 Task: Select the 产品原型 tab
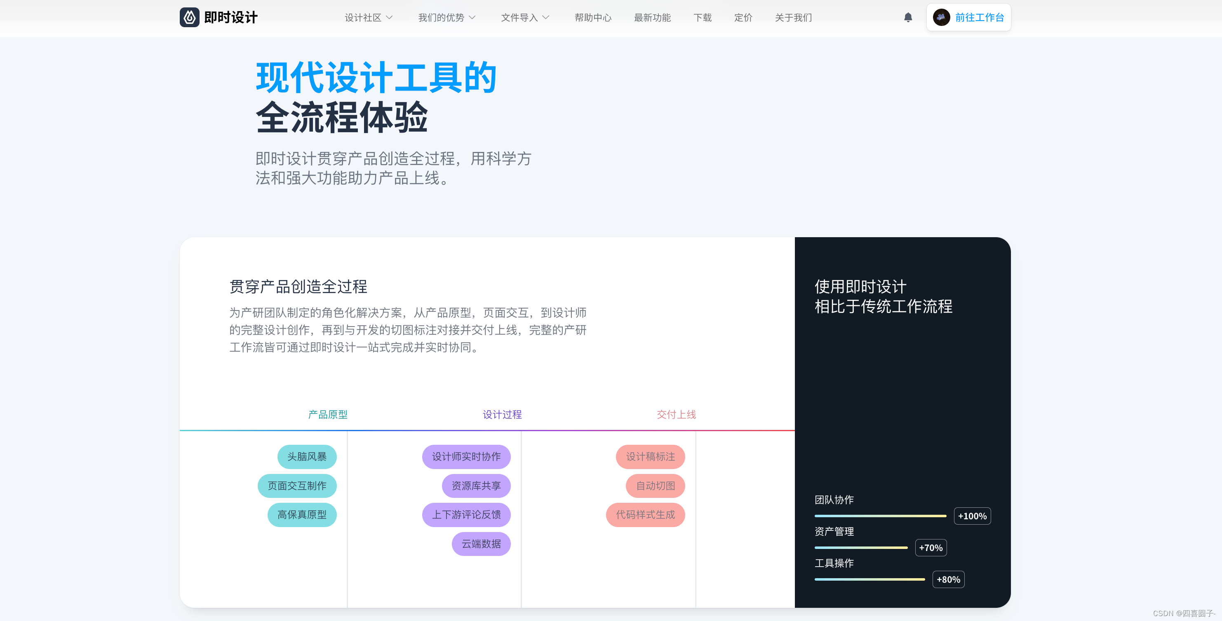click(x=327, y=414)
